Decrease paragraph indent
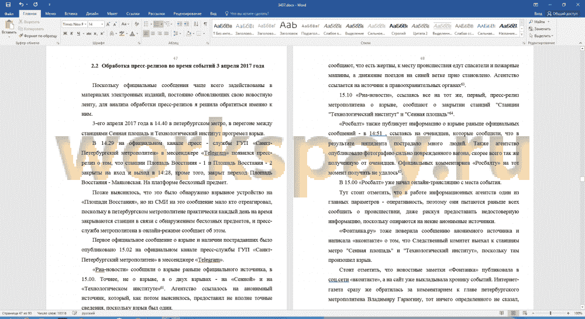Screen dimensions: 585x319 pos(180,24)
